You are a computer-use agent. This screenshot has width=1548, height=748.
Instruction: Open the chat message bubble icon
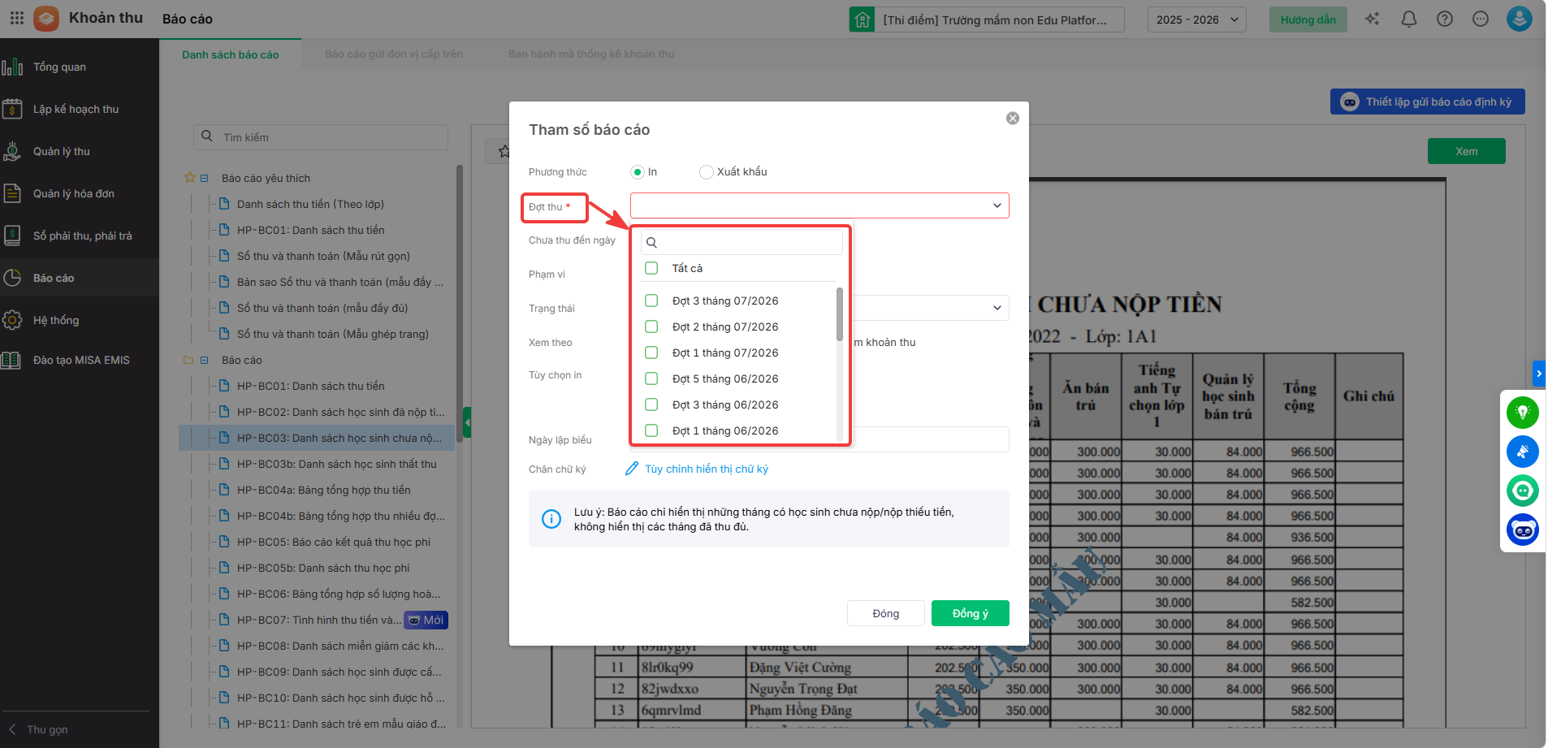click(x=1481, y=19)
